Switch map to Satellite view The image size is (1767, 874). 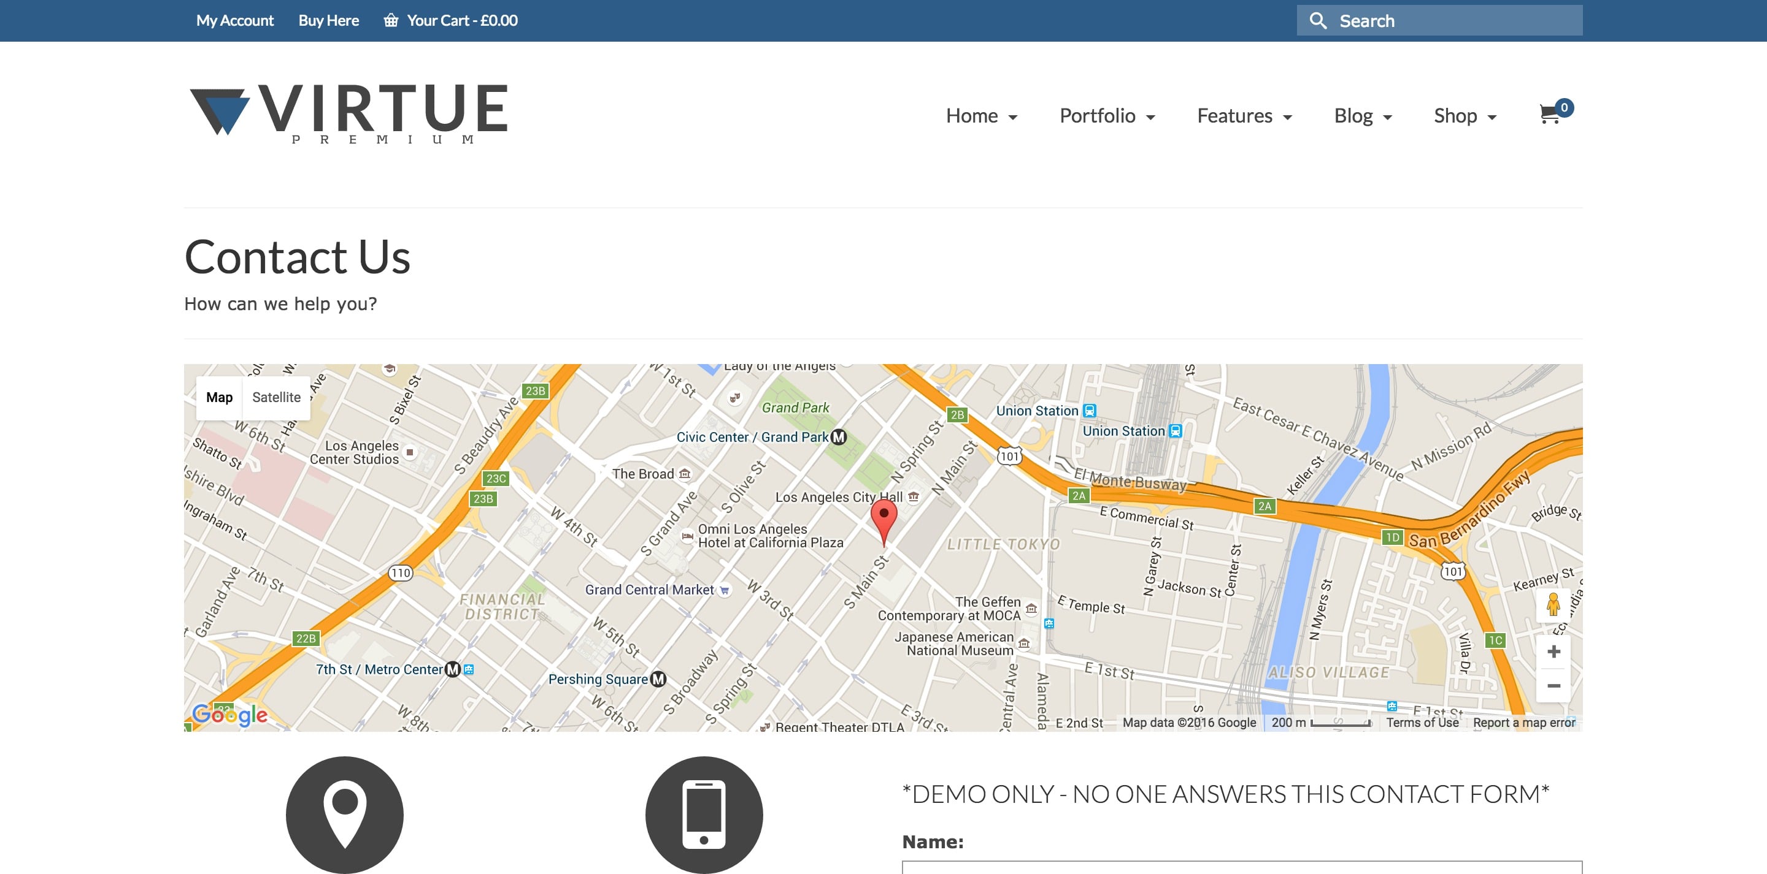tap(275, 398)
